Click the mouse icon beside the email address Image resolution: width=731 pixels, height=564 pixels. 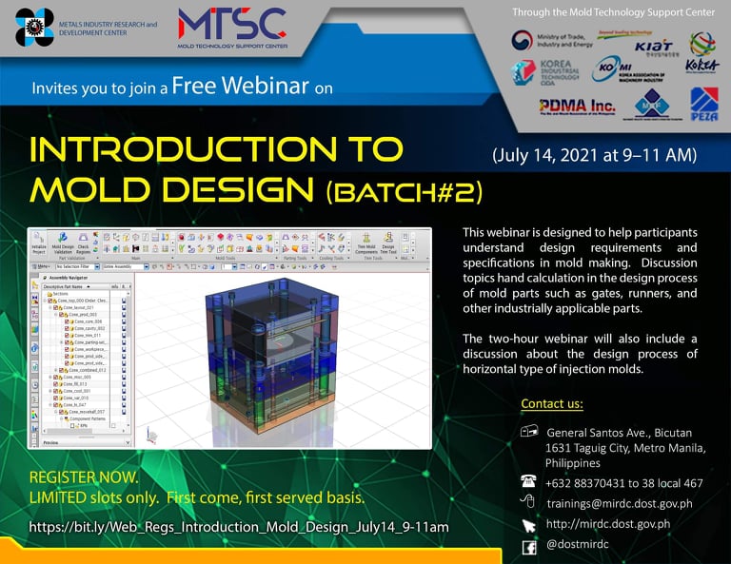[527, 501]
